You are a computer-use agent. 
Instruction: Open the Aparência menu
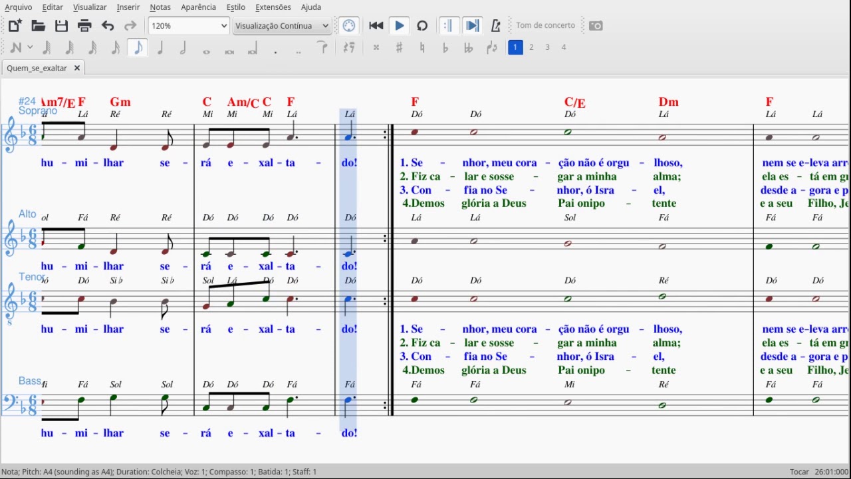coord(198,7)
